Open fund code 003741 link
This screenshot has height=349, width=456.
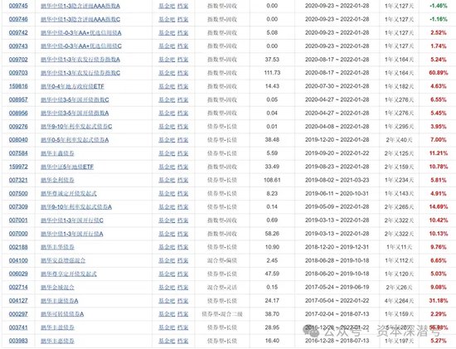pyautogui.click(x=18, y=327)
